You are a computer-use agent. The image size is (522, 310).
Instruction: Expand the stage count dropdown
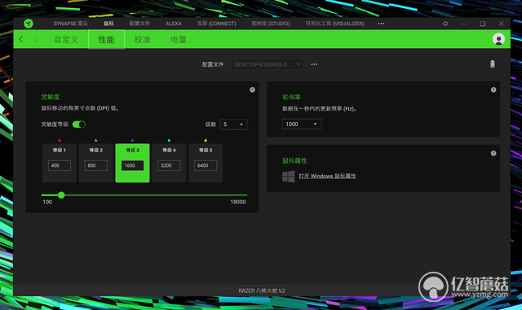click(x=234, y=124)
